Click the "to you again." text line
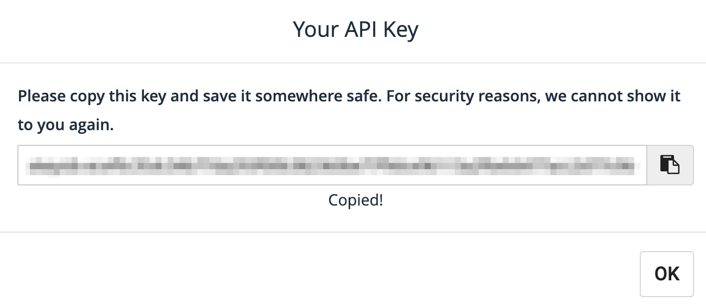The height and width of the screenshot is (308, 706). tap(65, 125)
